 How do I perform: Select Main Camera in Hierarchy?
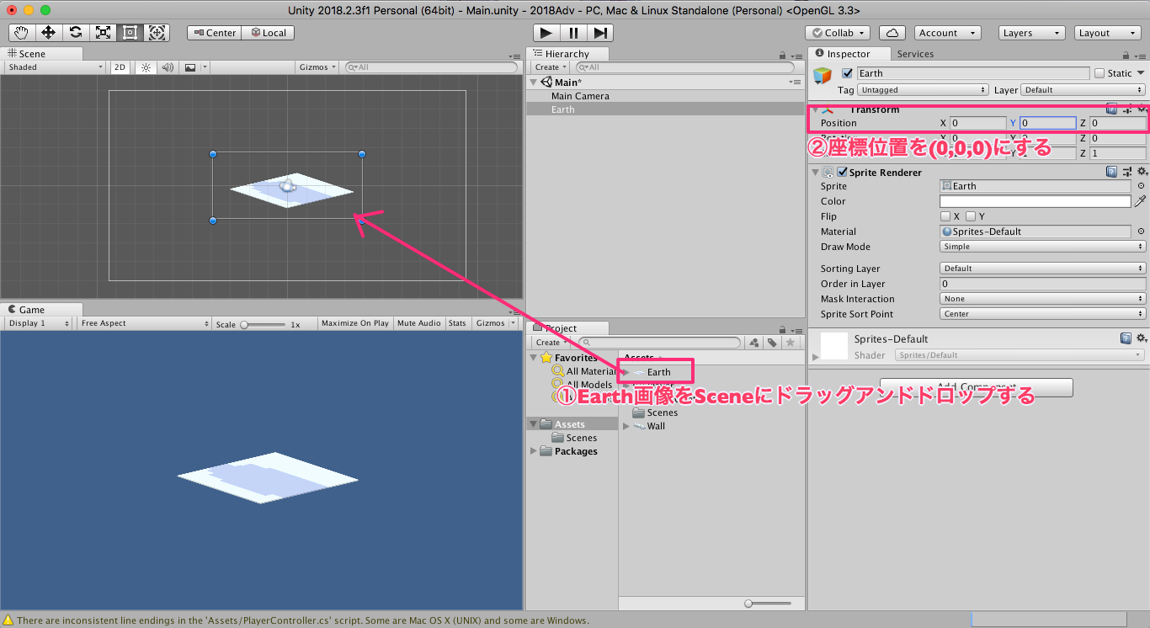580,96
